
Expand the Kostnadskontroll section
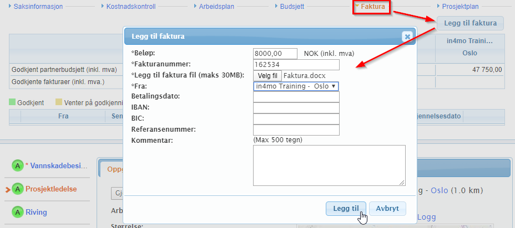click(131, 7)
